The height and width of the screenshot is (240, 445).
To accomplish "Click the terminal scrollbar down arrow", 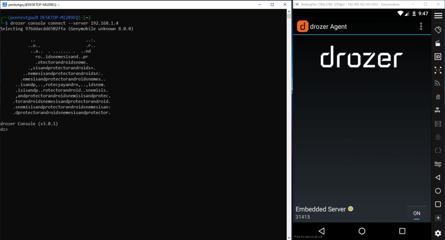I will click(x=289, y=237).
